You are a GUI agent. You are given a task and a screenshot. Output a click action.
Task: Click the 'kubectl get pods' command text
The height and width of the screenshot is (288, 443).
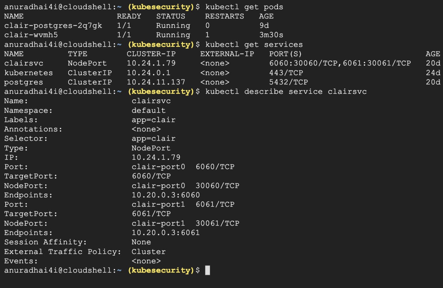[x=244, y=7]
